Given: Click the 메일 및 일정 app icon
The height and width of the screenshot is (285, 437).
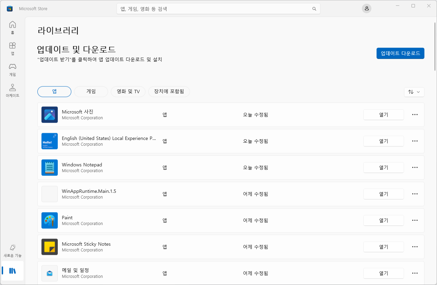Looking at the screenshot, I should click(x=50, y=273).
